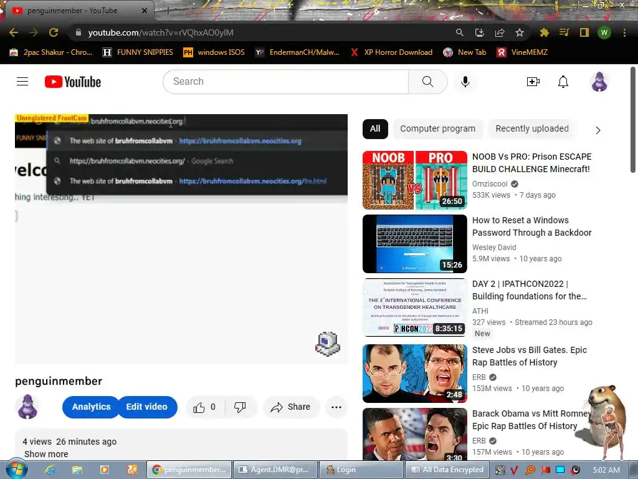Viewport: 638px width, 479px height.
Task: Share the penguinmember video
Action: coord(291,407)
